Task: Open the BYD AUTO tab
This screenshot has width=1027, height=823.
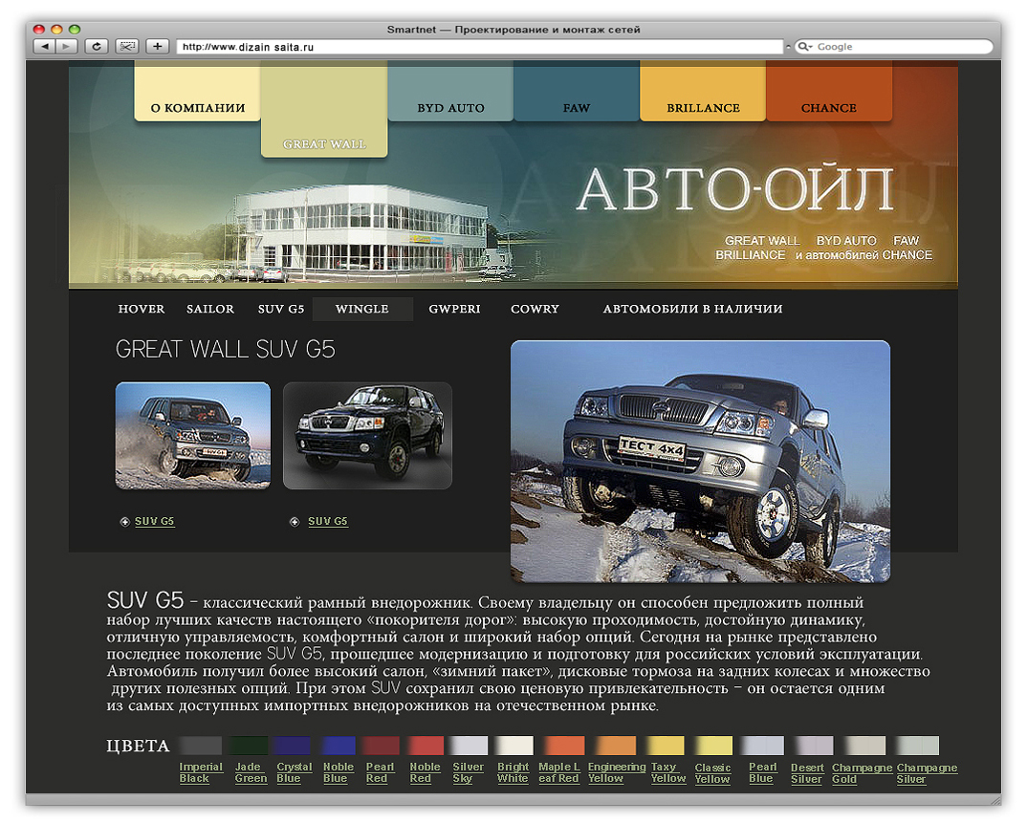Action: pyautogui.click(x=450, y=91)
